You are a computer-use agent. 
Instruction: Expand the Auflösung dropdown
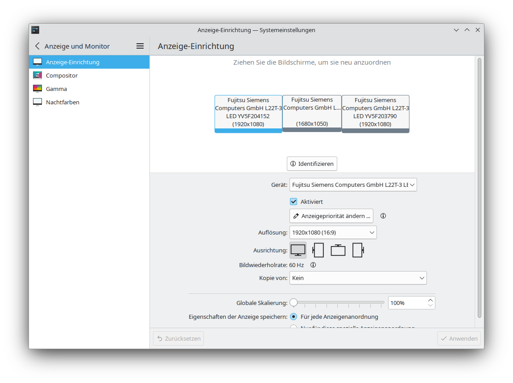coord(333,232)
